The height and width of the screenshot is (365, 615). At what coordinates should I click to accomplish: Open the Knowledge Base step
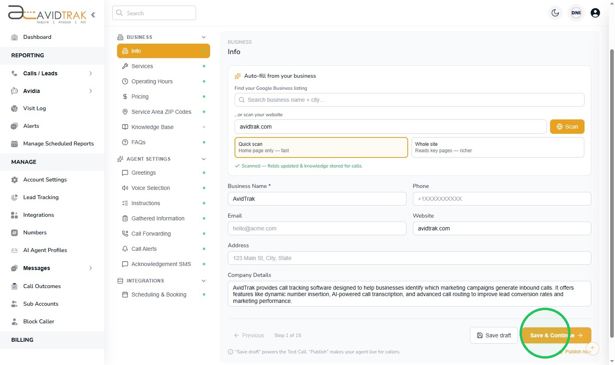coord(164,127)
